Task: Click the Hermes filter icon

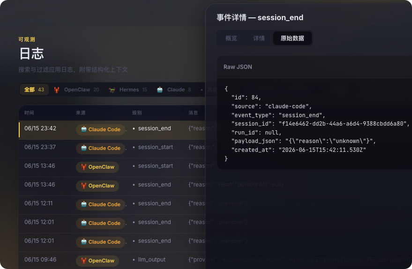Action: [112, 90]
